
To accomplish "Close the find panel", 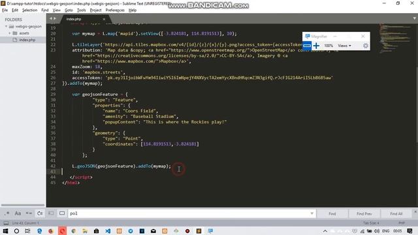I will (415, 211).
